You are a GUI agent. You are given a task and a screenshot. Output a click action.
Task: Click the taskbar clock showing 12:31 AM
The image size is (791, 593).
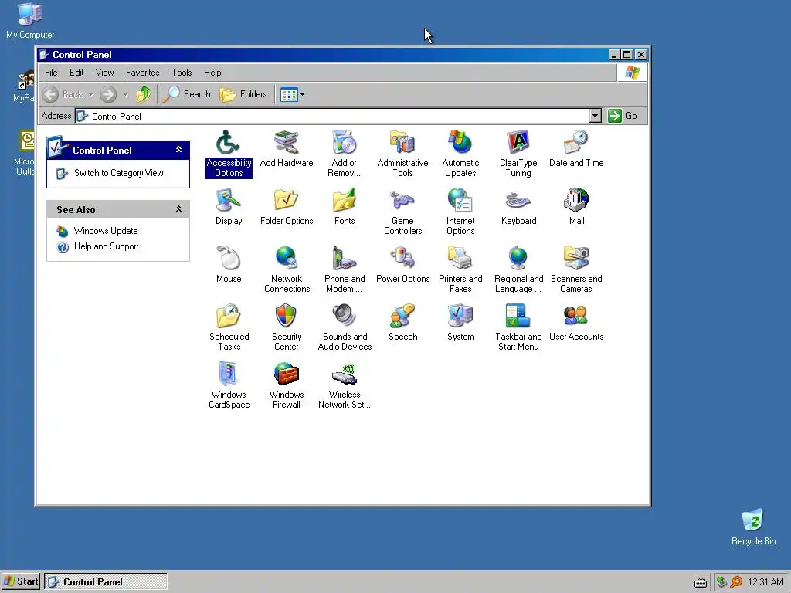tap(766, 582)
